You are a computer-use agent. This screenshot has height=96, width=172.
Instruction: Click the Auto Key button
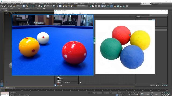(x=147, y=93)
